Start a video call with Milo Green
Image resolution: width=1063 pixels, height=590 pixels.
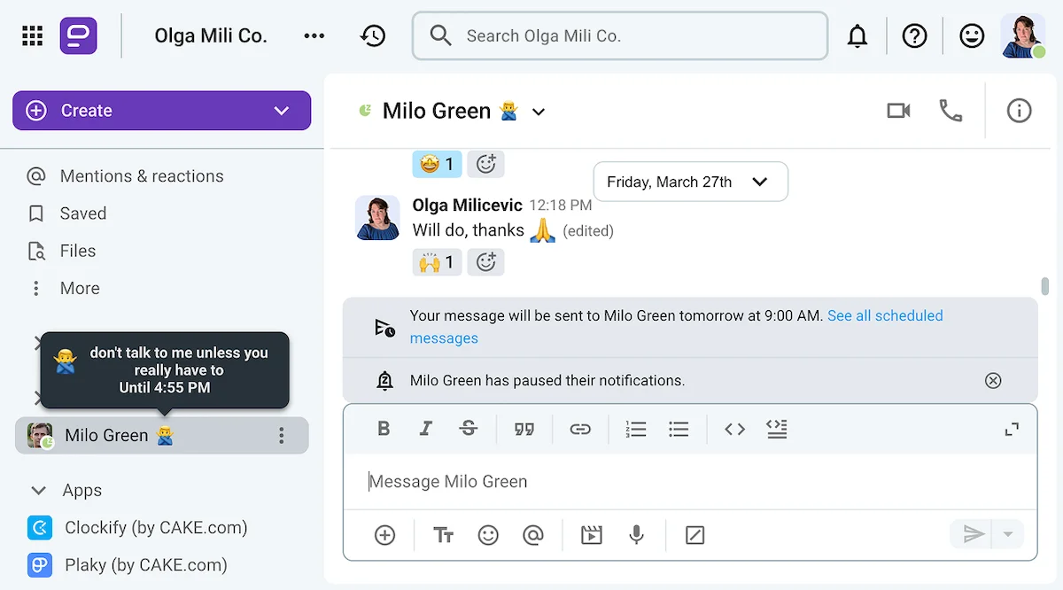click(x=898, y=111)
